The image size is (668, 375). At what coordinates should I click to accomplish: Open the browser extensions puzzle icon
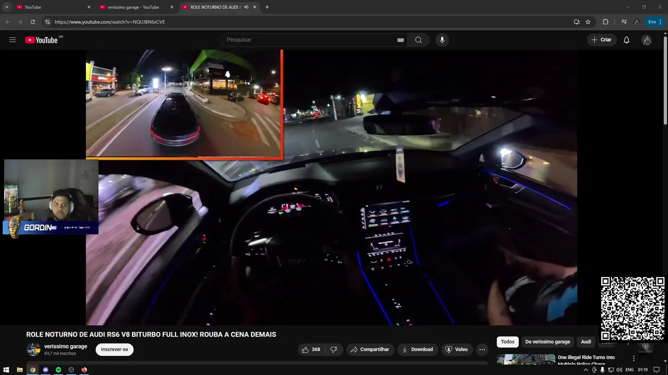pyautogui.click(x=605, y=22)
